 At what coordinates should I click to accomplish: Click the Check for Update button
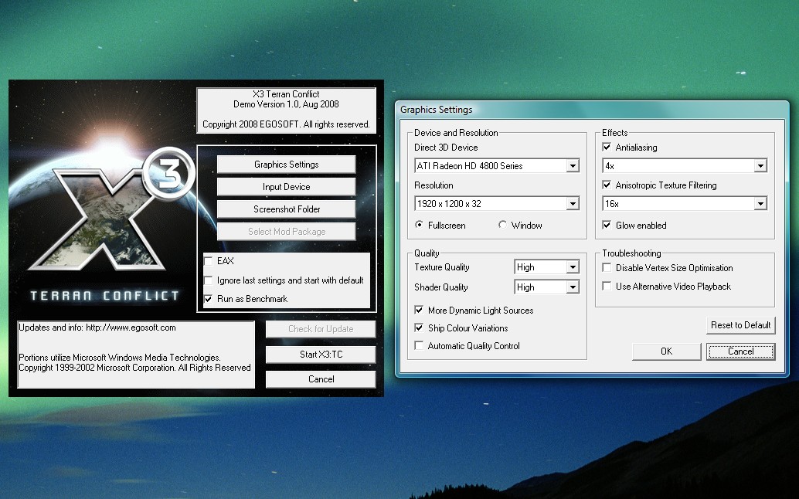tap(321, 329)
